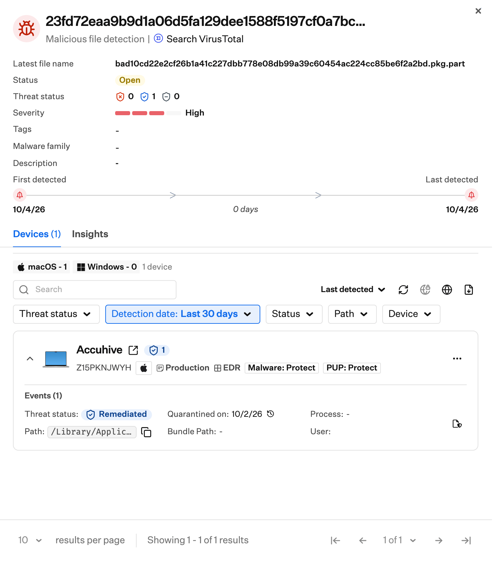
Task: Open the Last detected sort dropdown
Action: [353, 290]
